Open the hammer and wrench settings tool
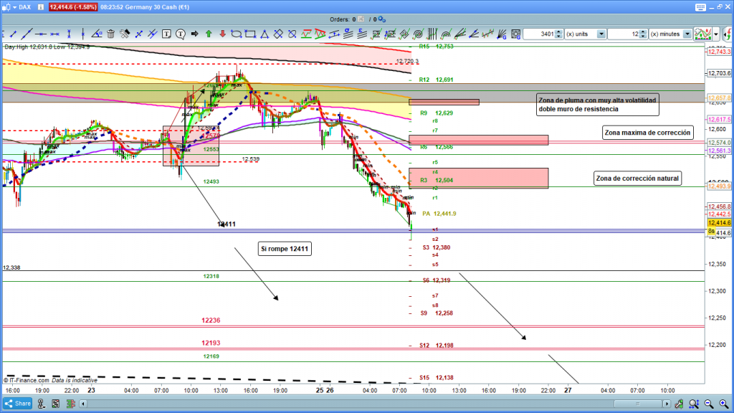 tap(124, 34)
